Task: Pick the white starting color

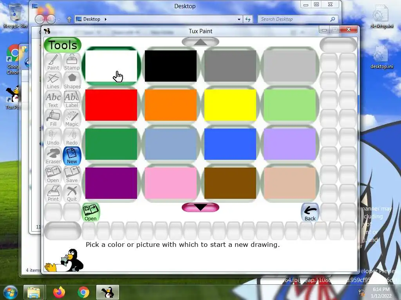Action: 111,66
